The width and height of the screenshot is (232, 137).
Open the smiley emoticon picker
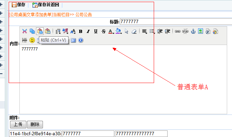(32, 40)
